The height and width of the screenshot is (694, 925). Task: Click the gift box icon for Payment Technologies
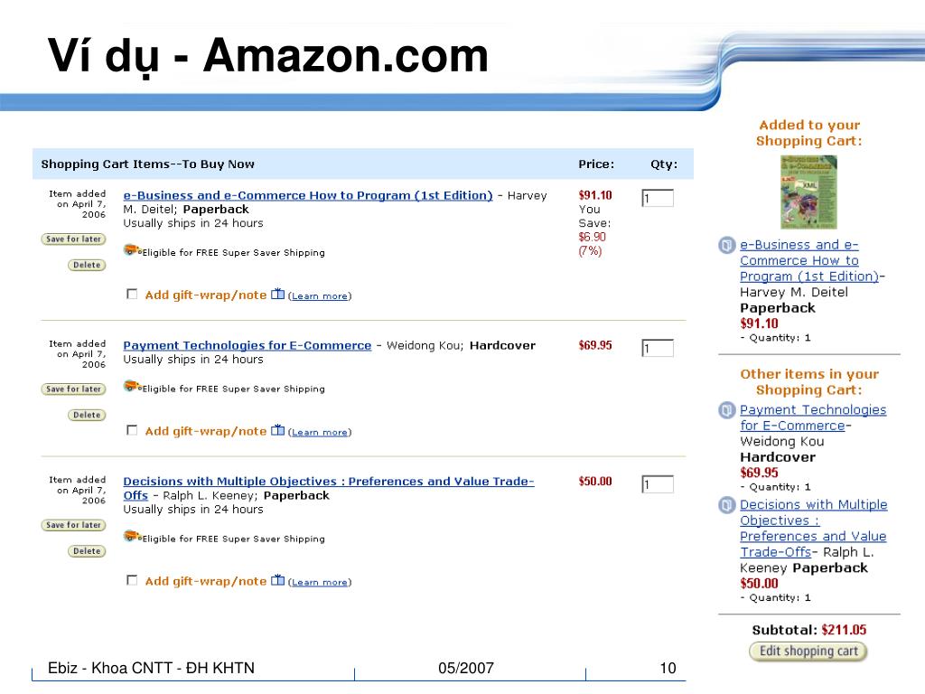click(277, 430)
